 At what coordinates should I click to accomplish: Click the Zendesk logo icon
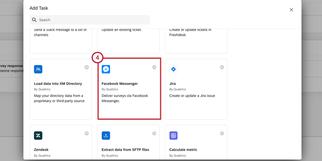(x=38, y=136)
